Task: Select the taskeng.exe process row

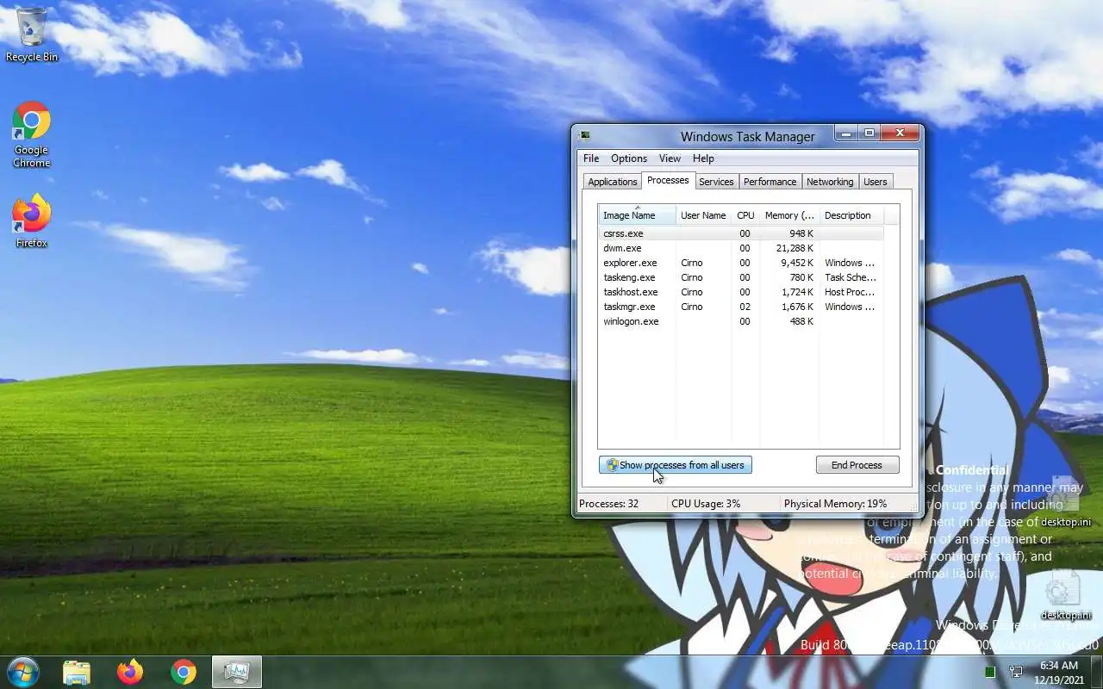Action: (x=741, y=277)
